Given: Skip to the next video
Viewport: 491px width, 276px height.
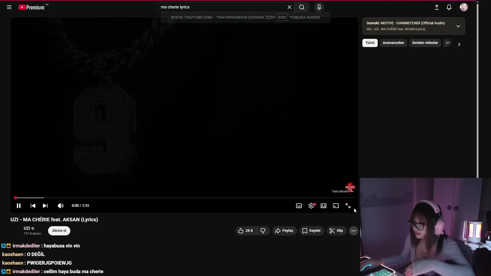Looking at the screenshot, I should pyautogui.click(x=45, y=206).
